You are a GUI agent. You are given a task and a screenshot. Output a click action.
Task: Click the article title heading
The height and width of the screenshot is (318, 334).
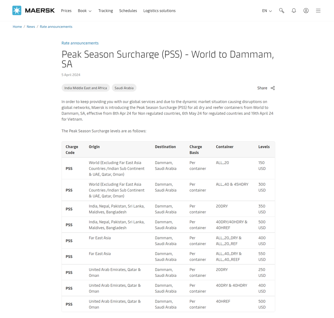coord(168,59)
